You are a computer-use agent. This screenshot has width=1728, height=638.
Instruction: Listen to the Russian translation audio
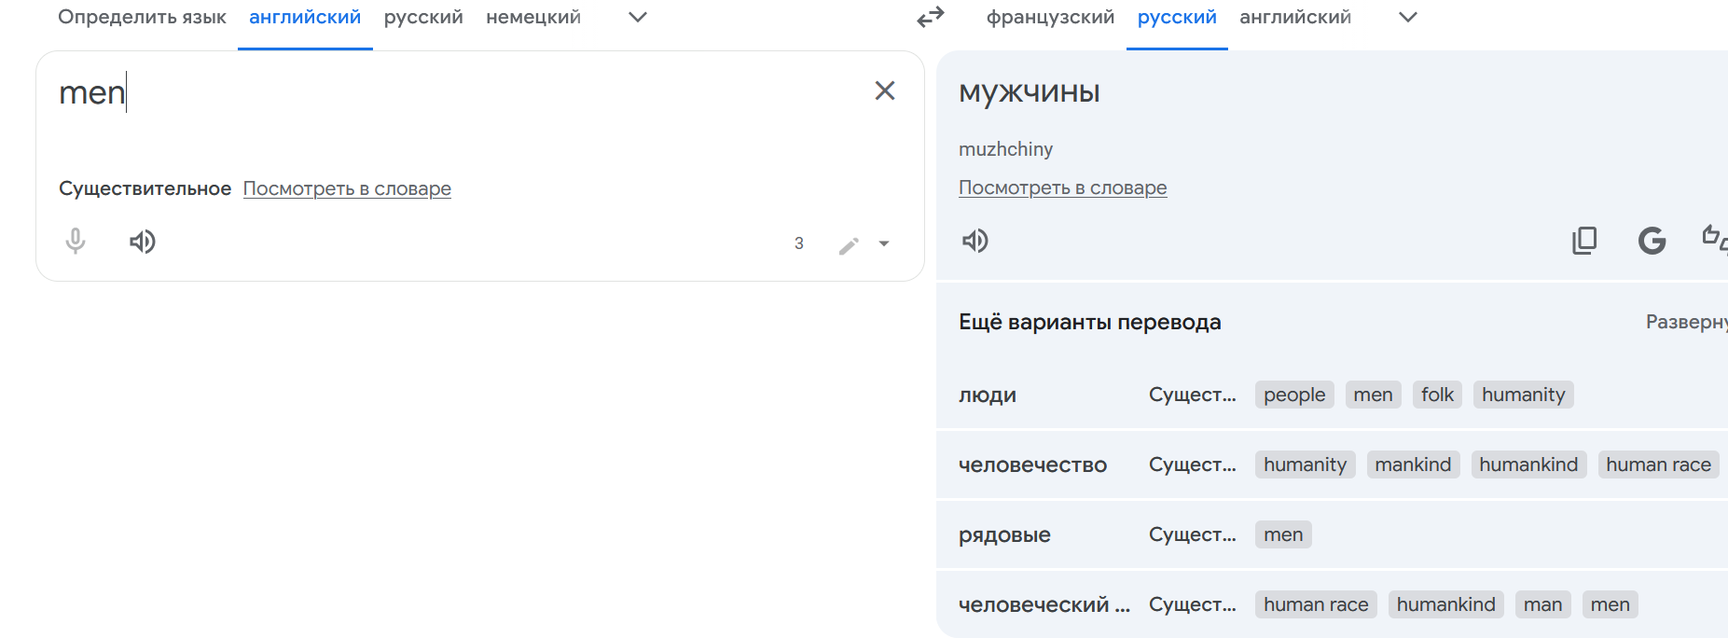click(975, 241)
